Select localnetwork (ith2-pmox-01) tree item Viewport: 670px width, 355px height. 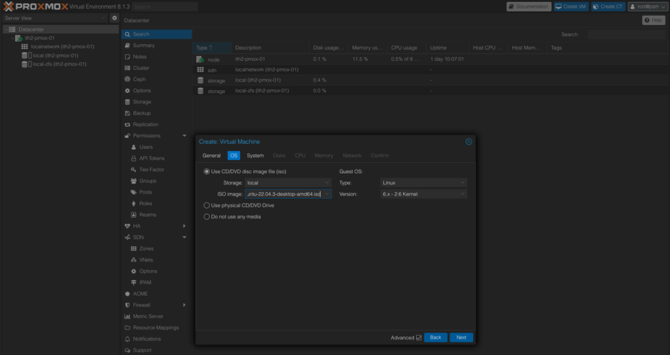pos(62,46)
